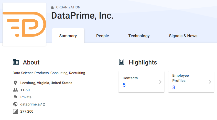This screenshot has width=217, height=120.
Task: Click the Highlights section icon
Action: (122, 62)
